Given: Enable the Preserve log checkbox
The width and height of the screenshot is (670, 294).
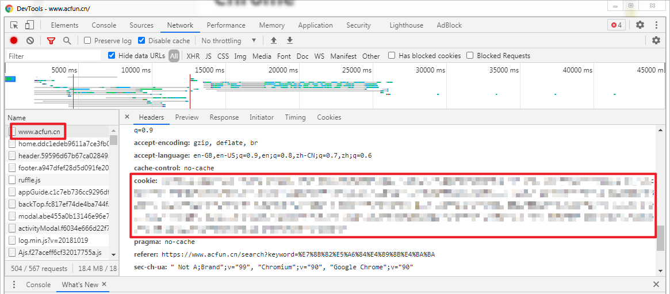Looking at the screenshot, I should click(87, 41).
